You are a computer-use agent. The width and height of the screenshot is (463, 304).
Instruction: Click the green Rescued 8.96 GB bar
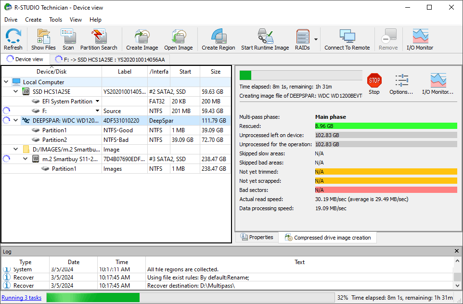386,126
